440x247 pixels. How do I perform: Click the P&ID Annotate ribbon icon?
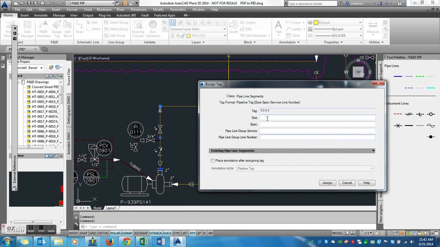pyautogui.click(x=44, y=29)
